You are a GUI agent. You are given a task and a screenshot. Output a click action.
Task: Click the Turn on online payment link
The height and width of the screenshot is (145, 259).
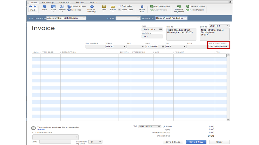[x=41, y=130]
